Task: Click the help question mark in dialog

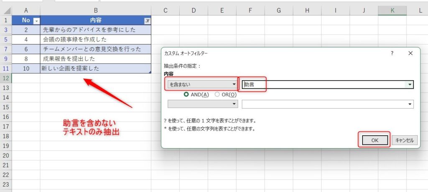Action: [392, 53]
